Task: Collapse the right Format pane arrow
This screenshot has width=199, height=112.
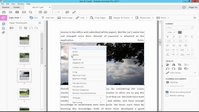Action: tap(162, 66)
